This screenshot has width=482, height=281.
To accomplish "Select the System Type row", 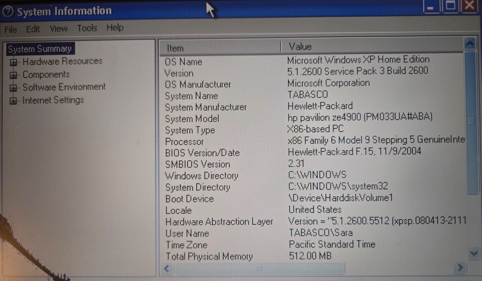I will (313, 130).
